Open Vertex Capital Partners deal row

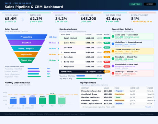click(x=117, y=104)
